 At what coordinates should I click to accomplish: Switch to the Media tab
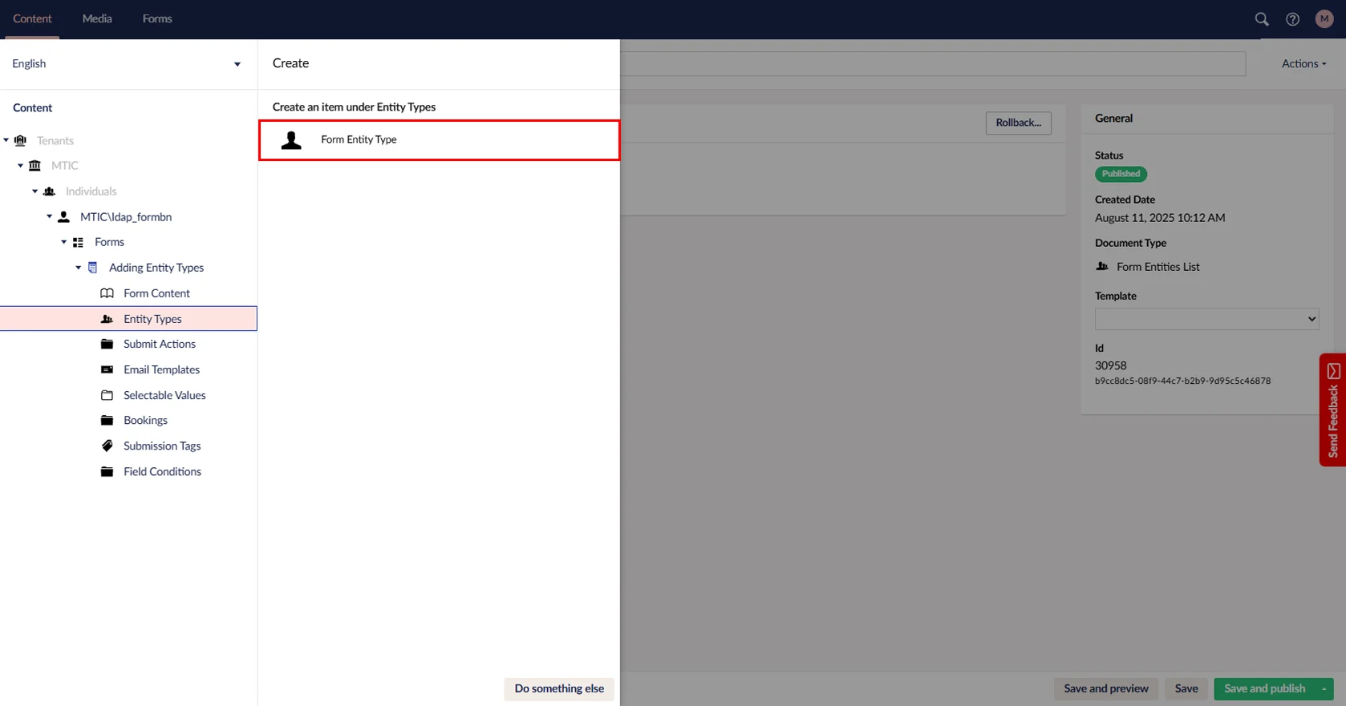point(97,18)
